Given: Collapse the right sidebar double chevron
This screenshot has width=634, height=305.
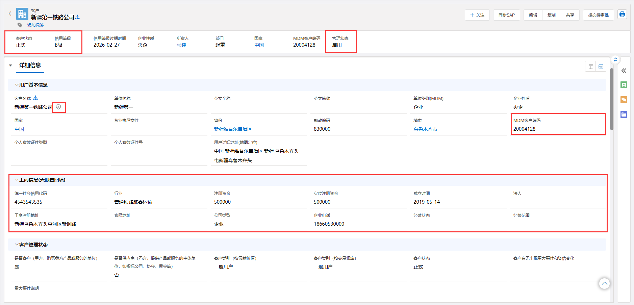Looking at the screenshot, I should 624,71.
